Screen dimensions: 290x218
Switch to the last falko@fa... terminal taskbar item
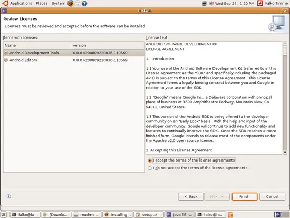click(x=211, y=215)
